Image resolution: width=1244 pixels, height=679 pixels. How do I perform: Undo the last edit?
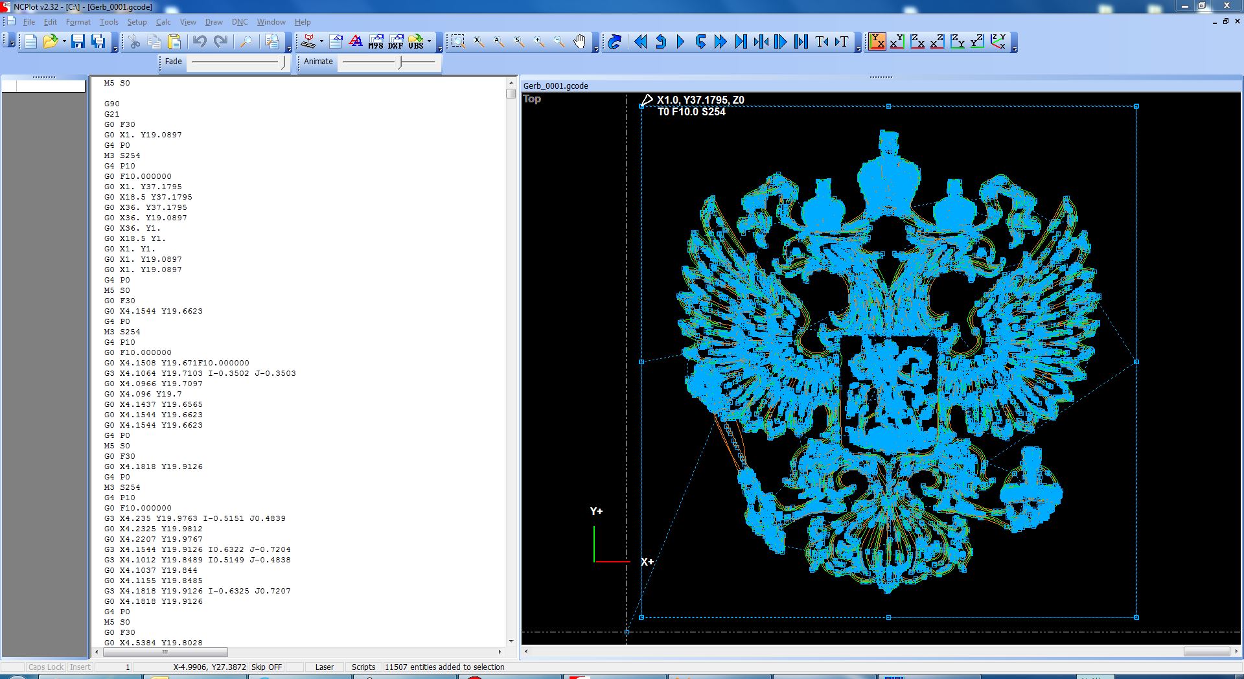[x=200, y=42]
